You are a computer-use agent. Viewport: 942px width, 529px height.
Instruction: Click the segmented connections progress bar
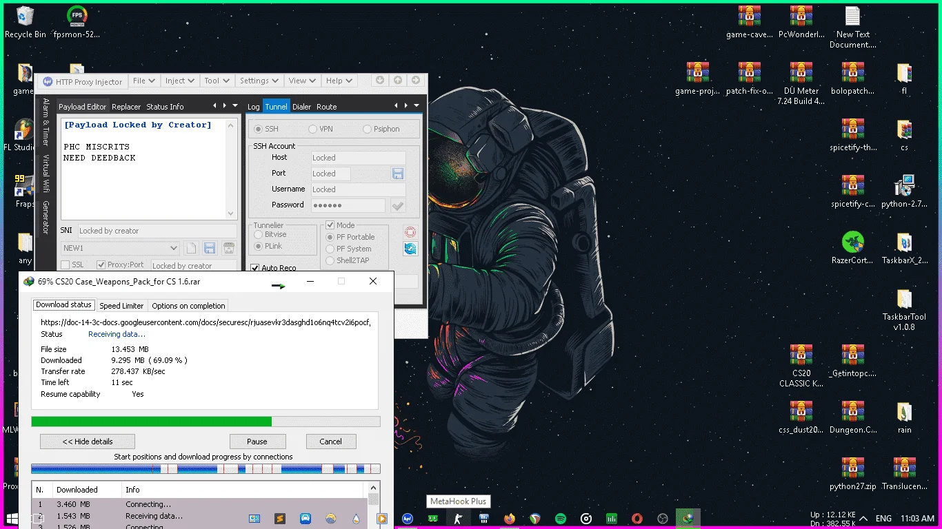[x=206, y=469]
